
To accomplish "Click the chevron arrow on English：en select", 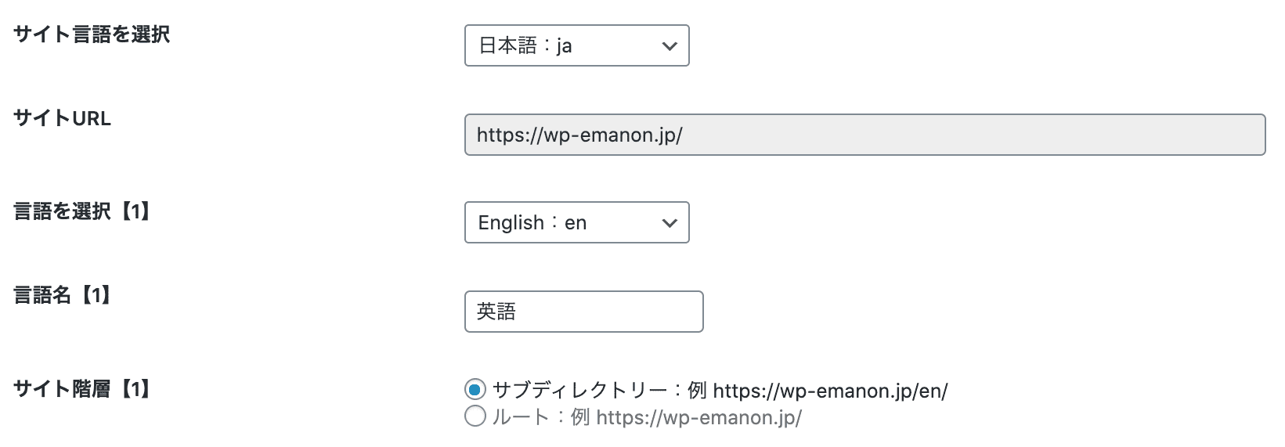I will 669,223.
